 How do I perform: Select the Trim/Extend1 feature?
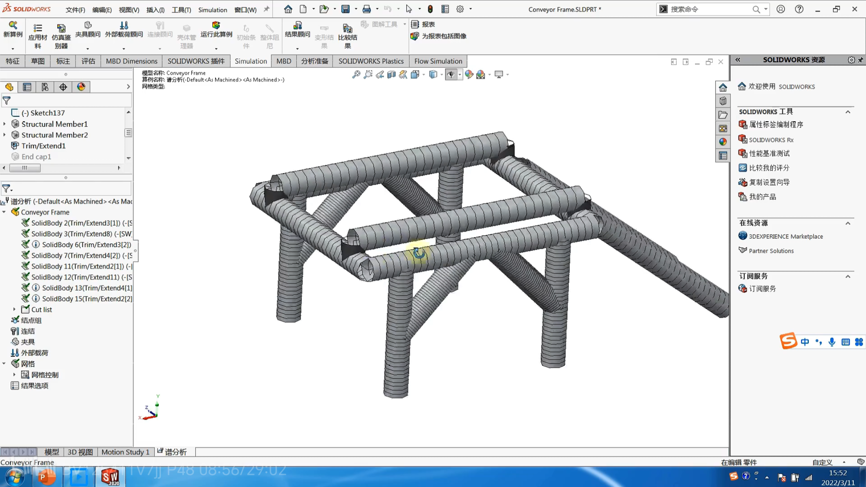point(43,146)
